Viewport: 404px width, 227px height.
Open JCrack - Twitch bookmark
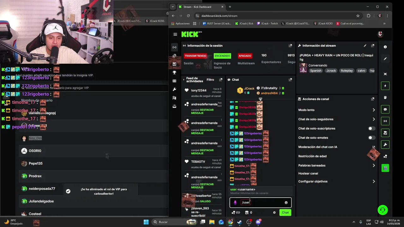coord(267,23)
